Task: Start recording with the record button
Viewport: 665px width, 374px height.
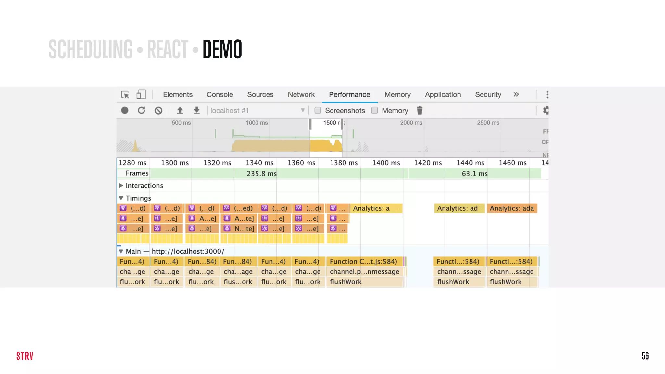Action: coord(125,110)
